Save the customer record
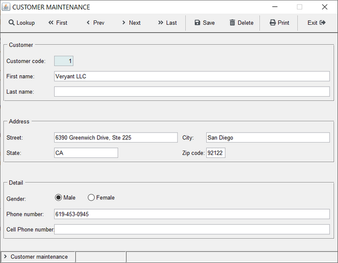The width and height of the screenshot is (338, 263). coord(204,23)
